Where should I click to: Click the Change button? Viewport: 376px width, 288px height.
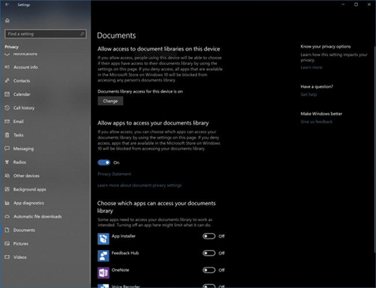click(110, 101)
